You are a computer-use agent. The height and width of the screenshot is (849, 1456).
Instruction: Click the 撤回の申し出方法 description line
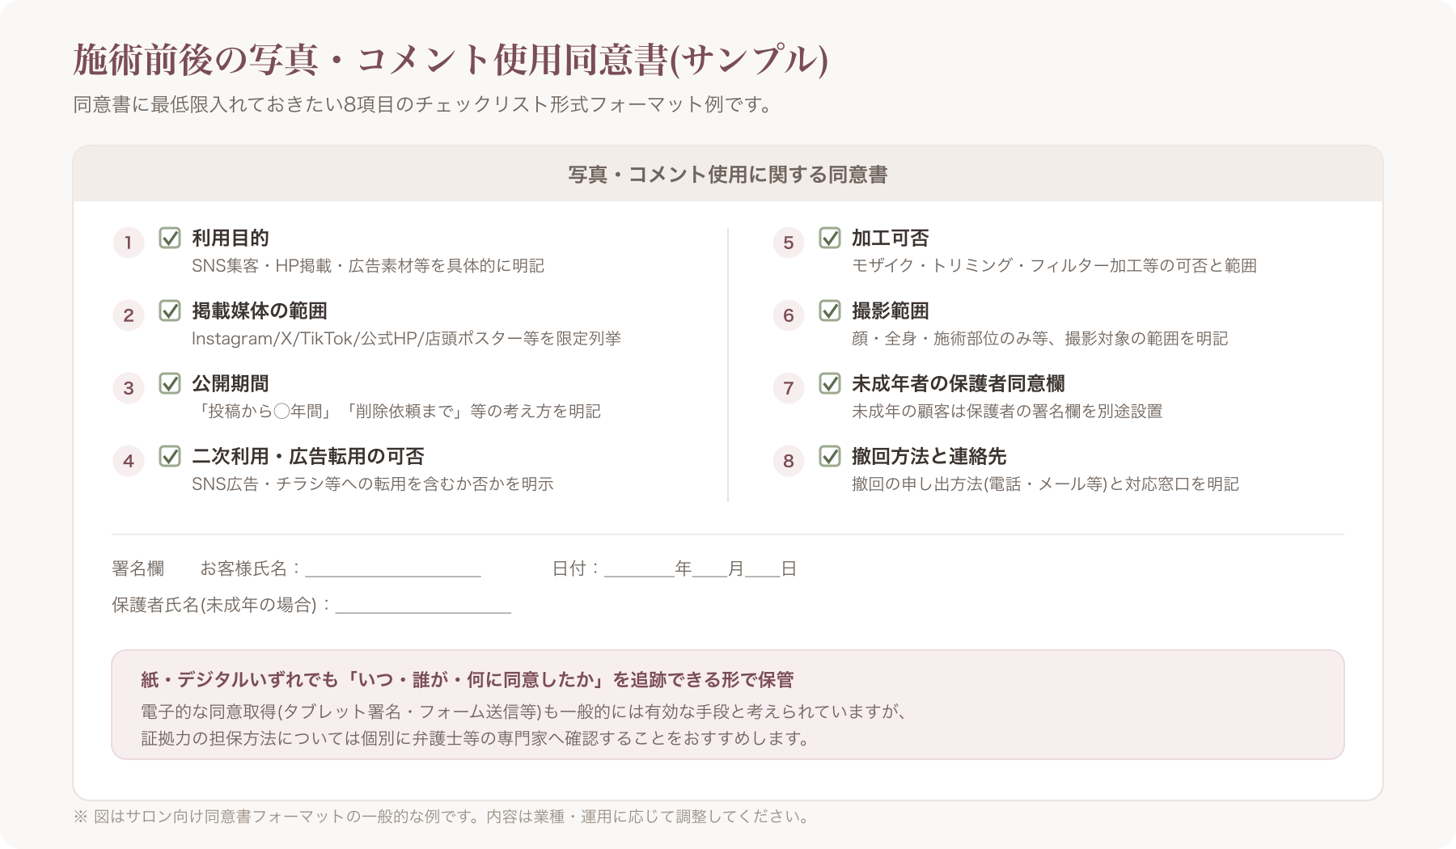pyautogui.click(x=1045, y=484)
